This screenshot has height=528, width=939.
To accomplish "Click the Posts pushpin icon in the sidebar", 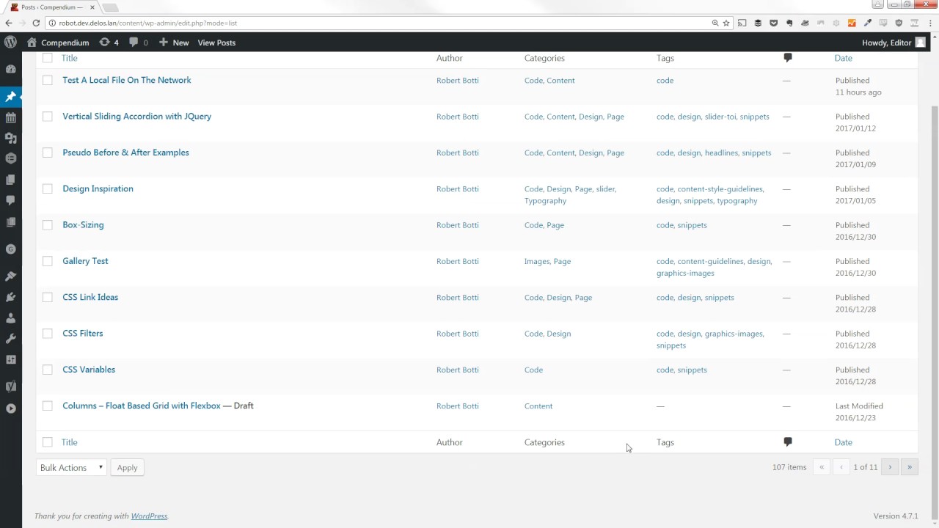I will click(10, 97).
